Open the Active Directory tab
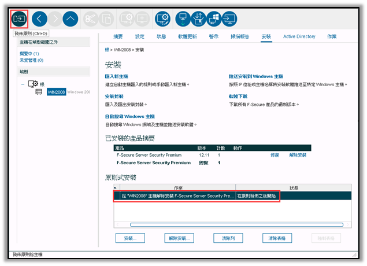The height and width of the screenshot is (266, 367). tap(299, 36)
